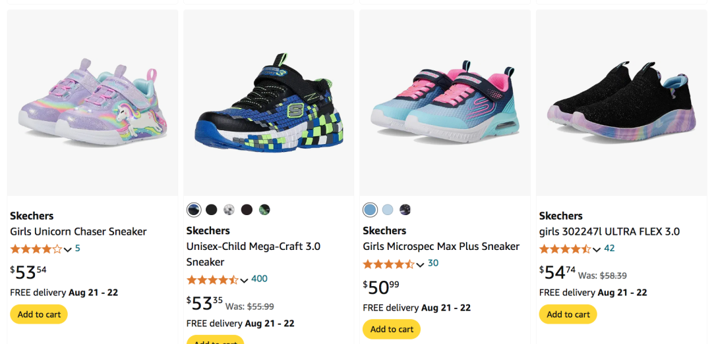Open the Girls Unicorn Chaser Sneaker title link

click(x=78, y=232)
